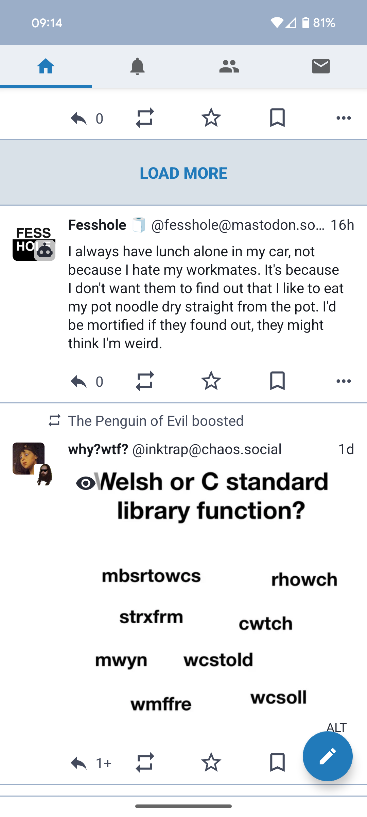Open the why?wtf? user avatar
The image size is (367, 817).
pos(29,458)
